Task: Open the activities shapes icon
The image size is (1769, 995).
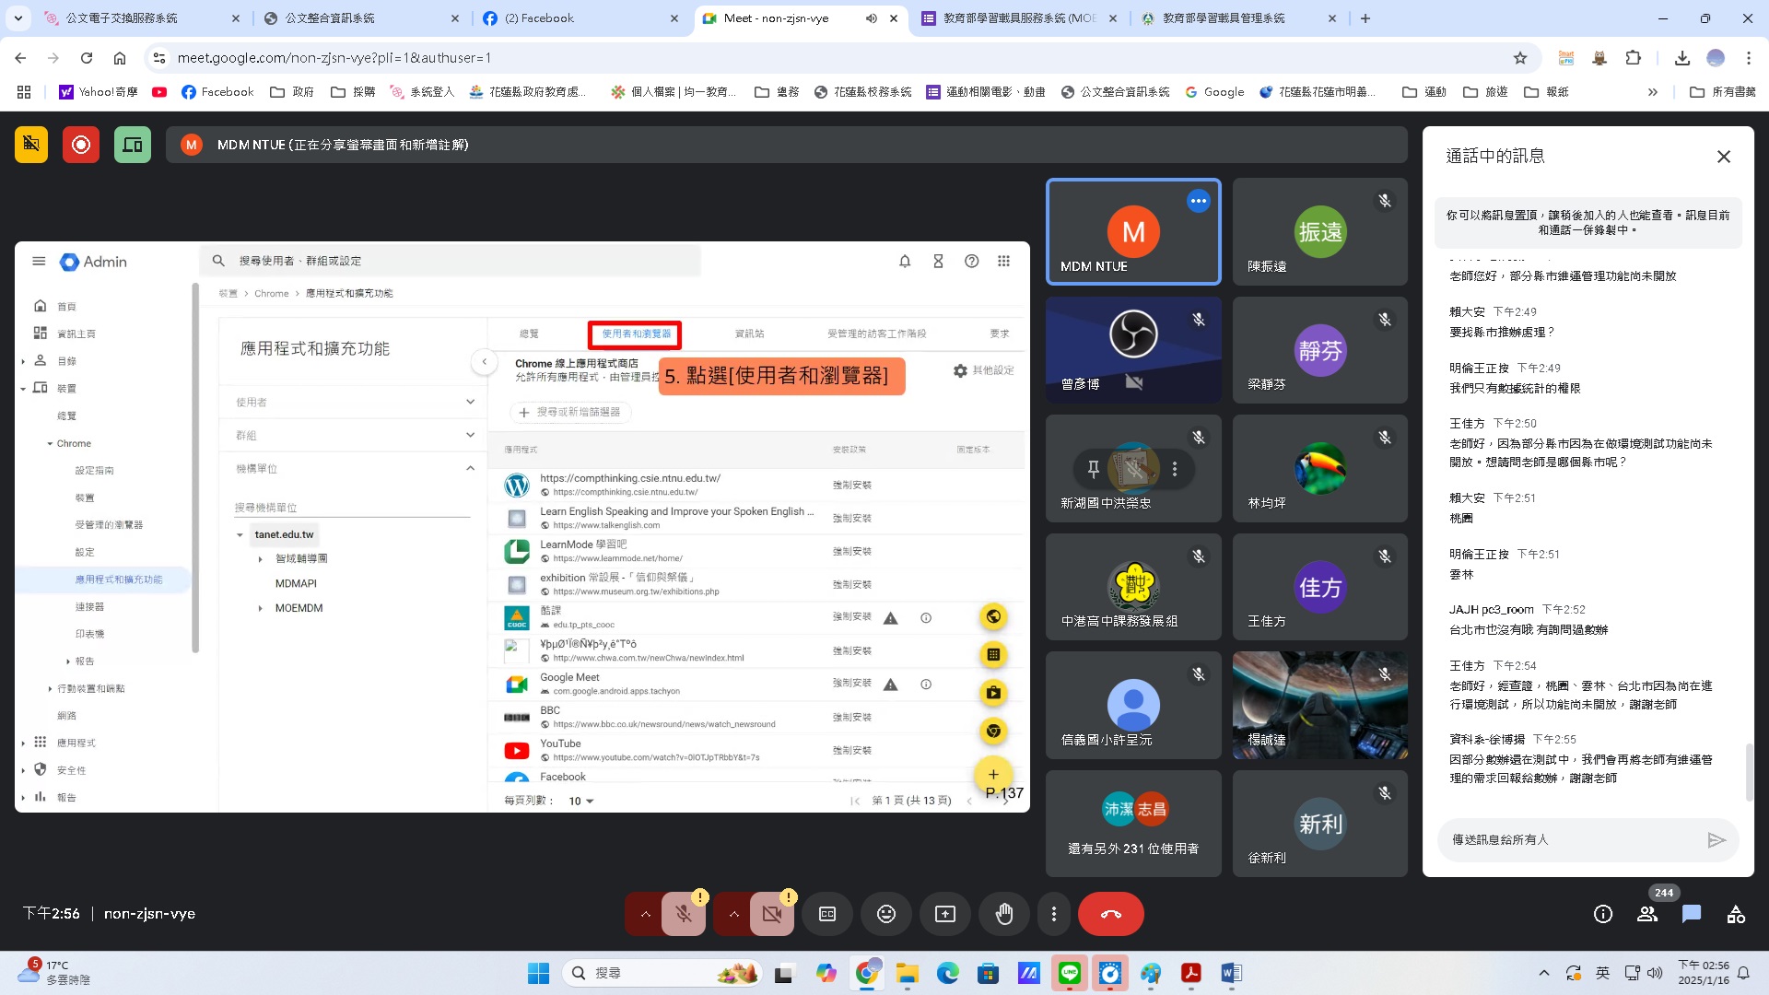Action: 1736,914
